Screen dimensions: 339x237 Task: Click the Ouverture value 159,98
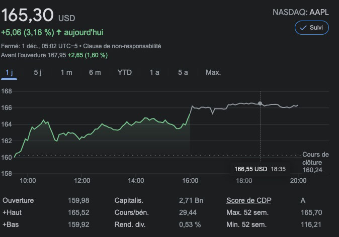point(78,200)
